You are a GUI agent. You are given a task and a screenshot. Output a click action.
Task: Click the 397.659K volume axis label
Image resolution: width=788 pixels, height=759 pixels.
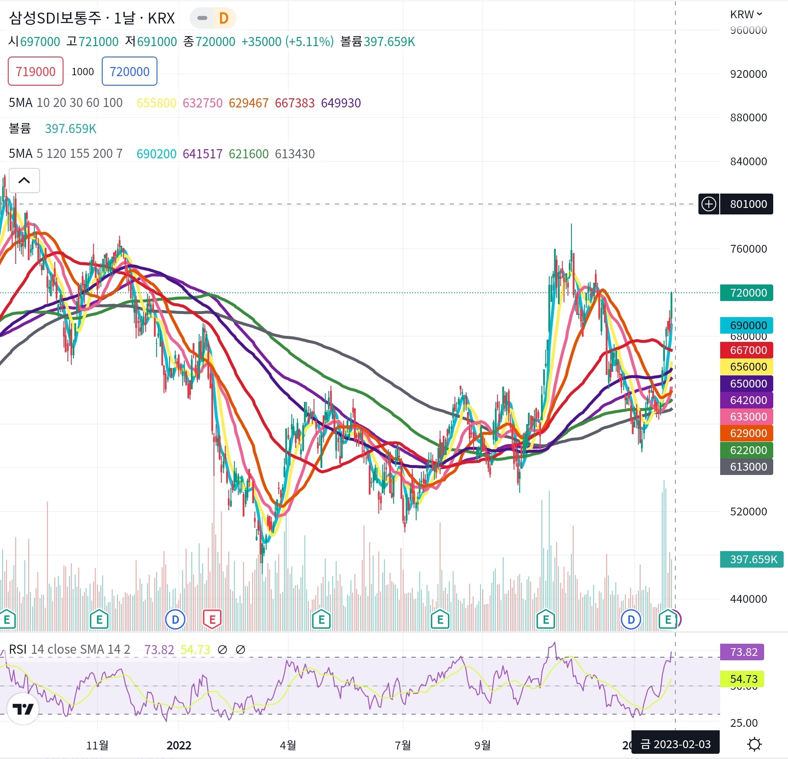pyautogui.click(x=752, y=559)
